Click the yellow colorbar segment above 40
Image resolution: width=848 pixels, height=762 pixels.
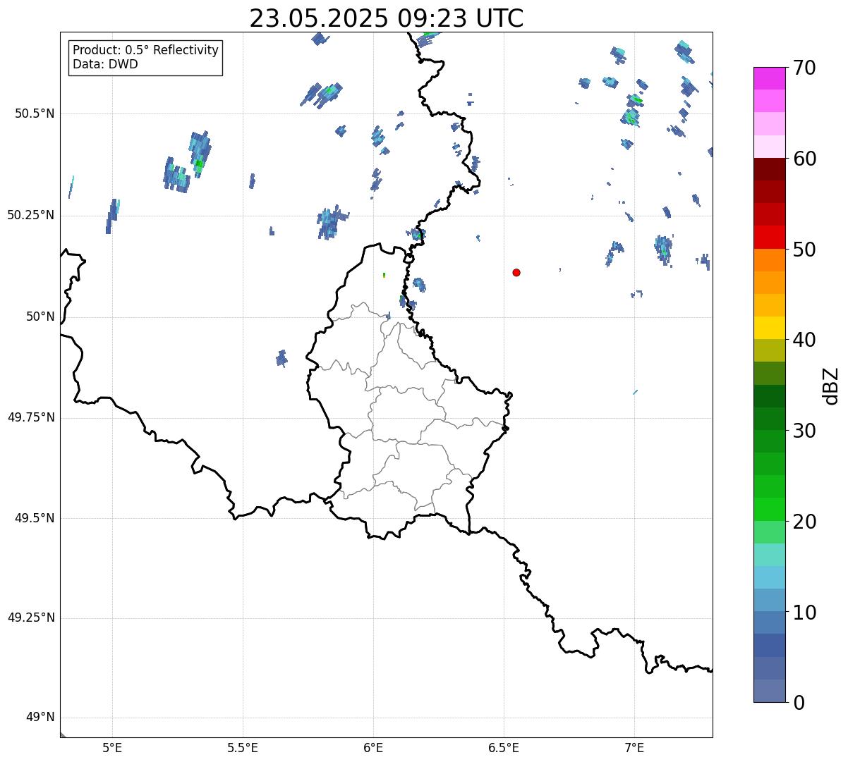click(x=769, y=328)
